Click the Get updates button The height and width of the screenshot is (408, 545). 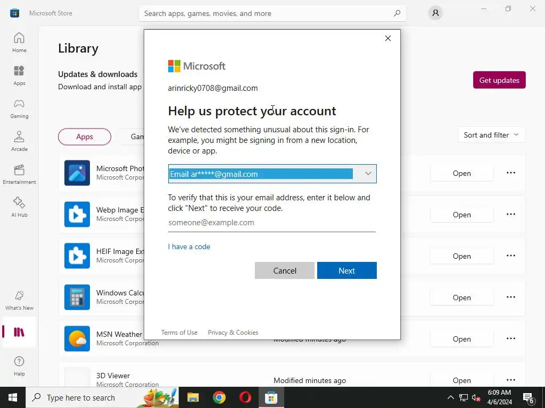(499, 80)
